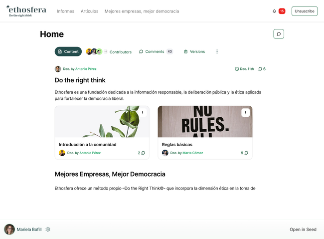Click the Open in Seed link
Viewport: 324px width, 239px height.
303,230
